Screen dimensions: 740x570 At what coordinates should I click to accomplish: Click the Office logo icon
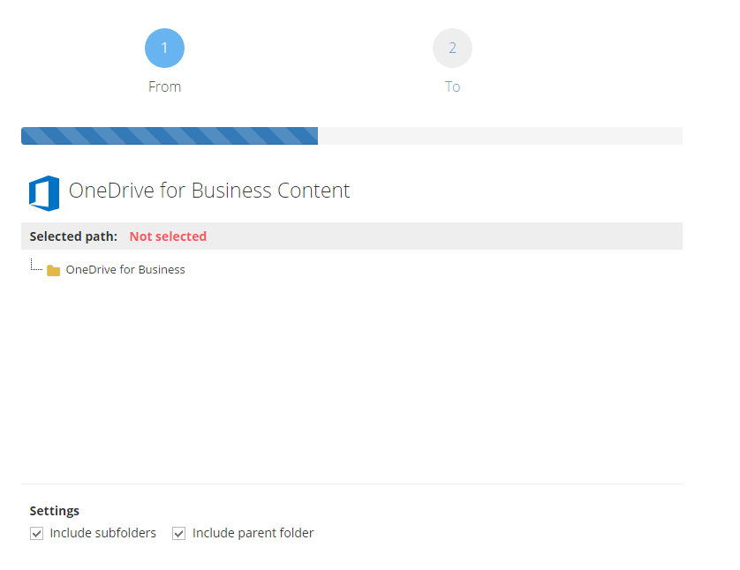(x=44, y=193)
